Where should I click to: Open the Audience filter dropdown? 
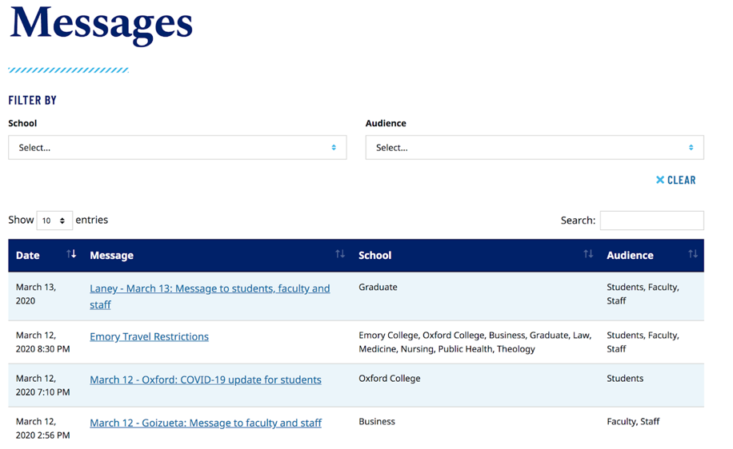pos(534,148)
